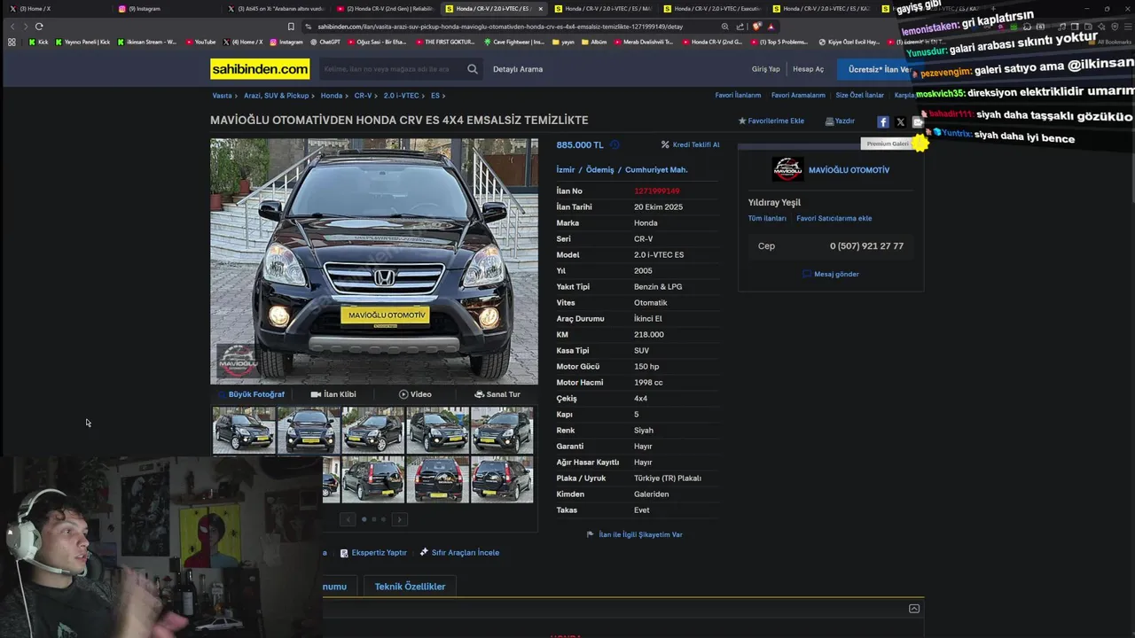Click Hesap Aç to create account

click(808, 69)
